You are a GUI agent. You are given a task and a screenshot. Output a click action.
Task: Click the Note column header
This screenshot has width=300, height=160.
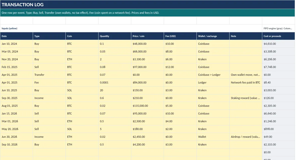click(246, 36)
